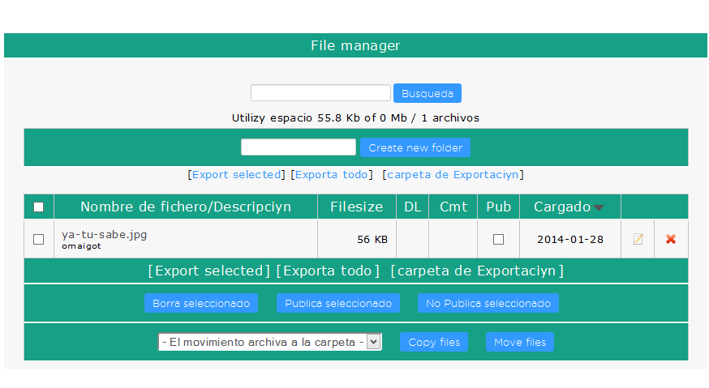This screenshot has height=388, width=709.
Task: Click the Move files button
Action: (519, 342)
